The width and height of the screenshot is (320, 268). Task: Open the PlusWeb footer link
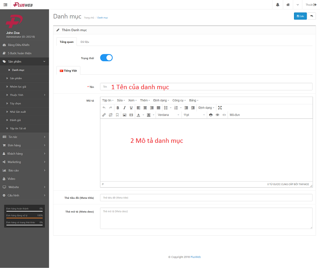pyautogui.click(x=196, y=257)
